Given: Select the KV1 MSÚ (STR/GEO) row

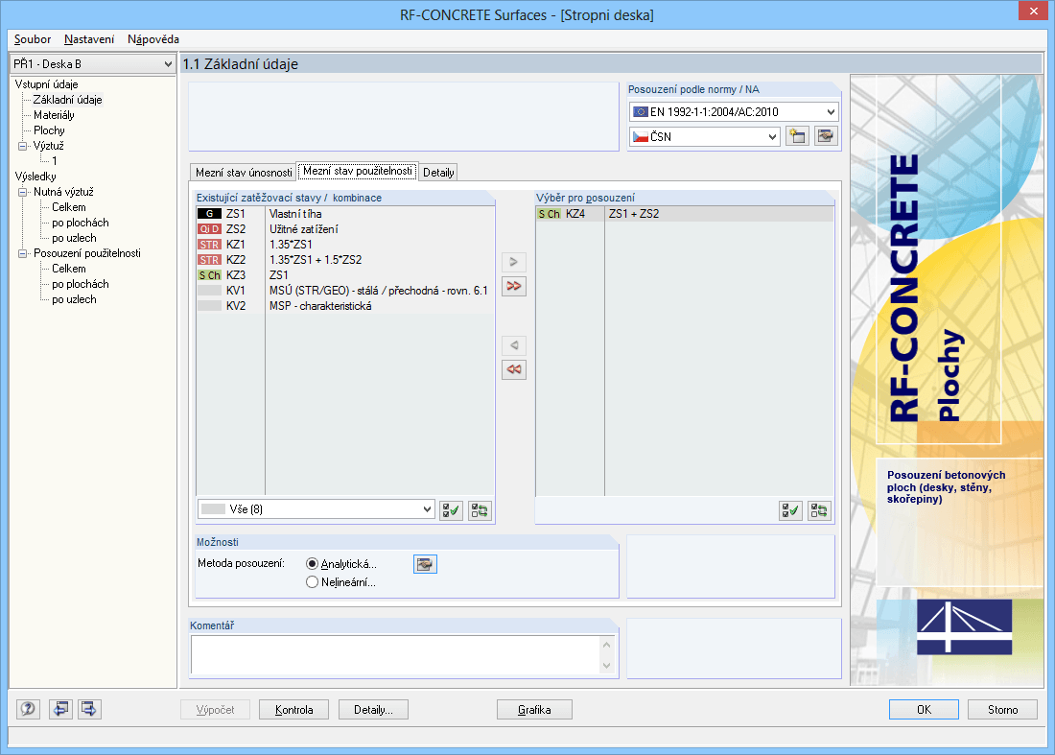Looking at the screenshot, I should pos(344,291).
